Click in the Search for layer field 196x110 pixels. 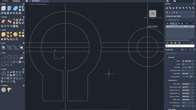180,46
